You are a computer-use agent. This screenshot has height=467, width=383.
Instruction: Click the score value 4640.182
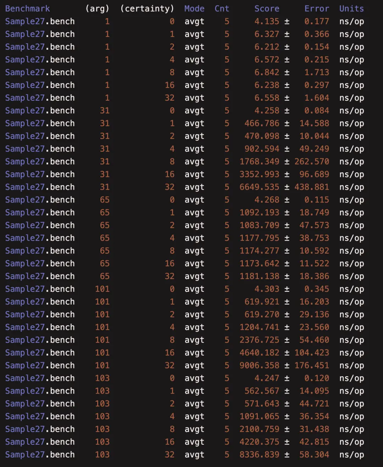pos(259,352)
